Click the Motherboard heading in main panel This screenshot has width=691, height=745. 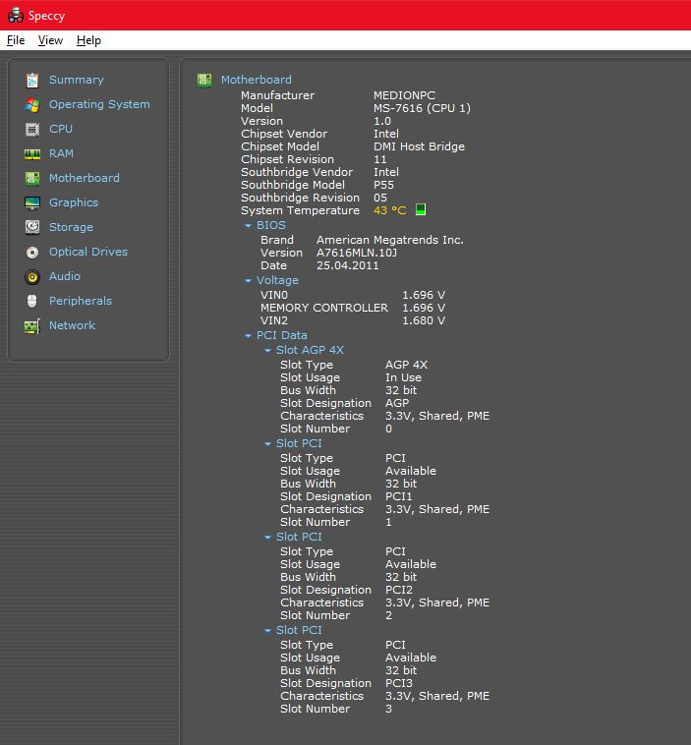point(257,80)
